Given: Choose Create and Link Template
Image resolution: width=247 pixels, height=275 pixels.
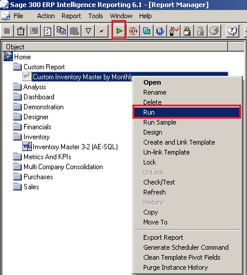Looking at the screenshot, I should pyautogui.click(x=187, y=142).
